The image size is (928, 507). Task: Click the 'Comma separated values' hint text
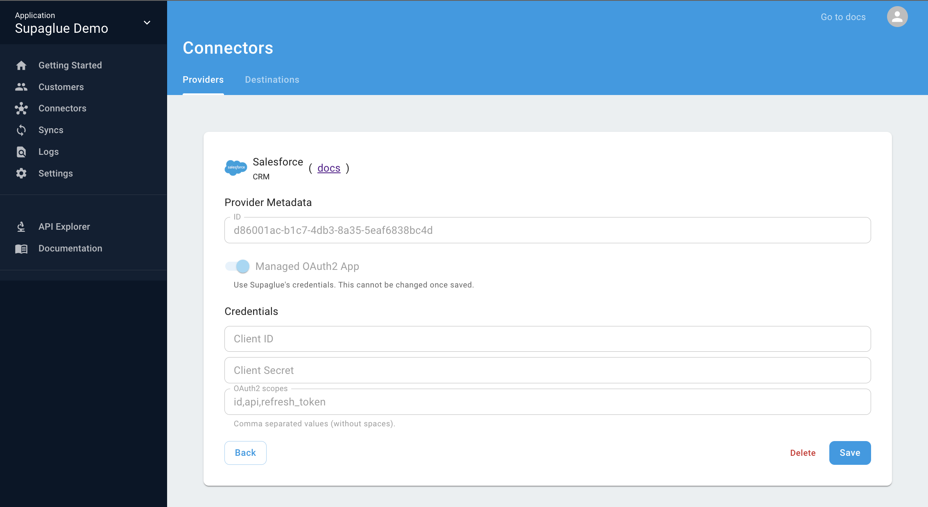pos(314,424)
